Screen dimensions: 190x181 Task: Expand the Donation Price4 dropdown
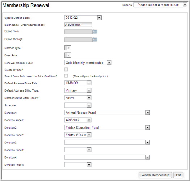click(x=78, y=165)
